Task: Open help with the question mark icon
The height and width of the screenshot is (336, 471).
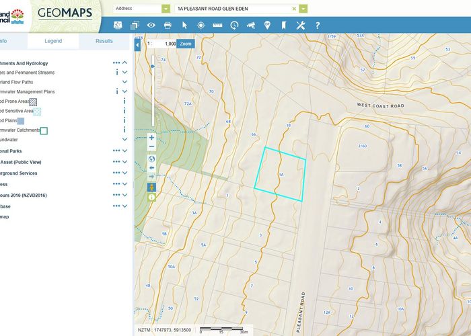Action: click(318, 26)
